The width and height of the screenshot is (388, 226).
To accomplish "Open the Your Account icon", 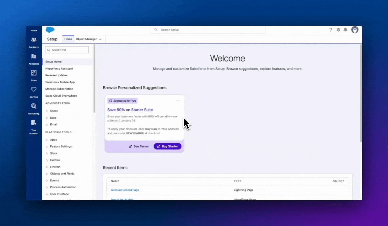I will click(x=34, y=123).
